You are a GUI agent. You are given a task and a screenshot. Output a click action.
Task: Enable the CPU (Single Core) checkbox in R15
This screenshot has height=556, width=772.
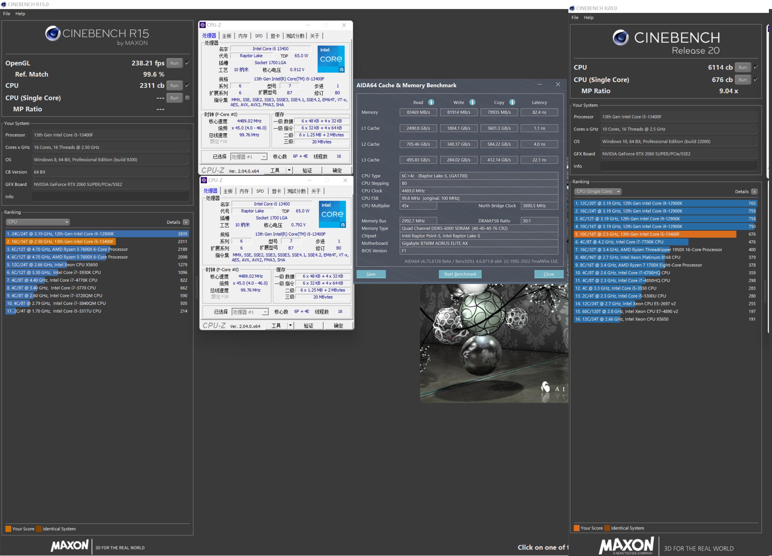point(187,98)
